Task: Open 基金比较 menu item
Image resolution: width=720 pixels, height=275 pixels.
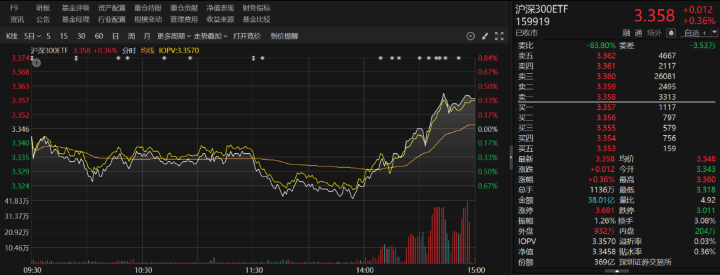Action: coord(256,19)
